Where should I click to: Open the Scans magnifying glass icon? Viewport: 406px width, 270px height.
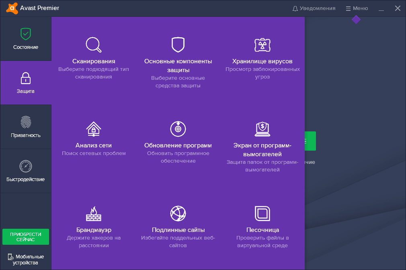point(94,44)
